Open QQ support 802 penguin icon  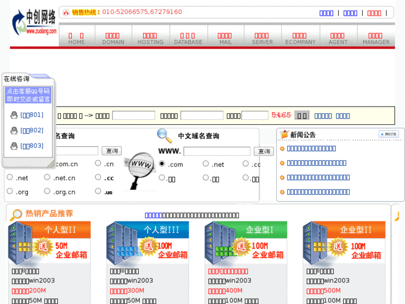coord(14,131)
